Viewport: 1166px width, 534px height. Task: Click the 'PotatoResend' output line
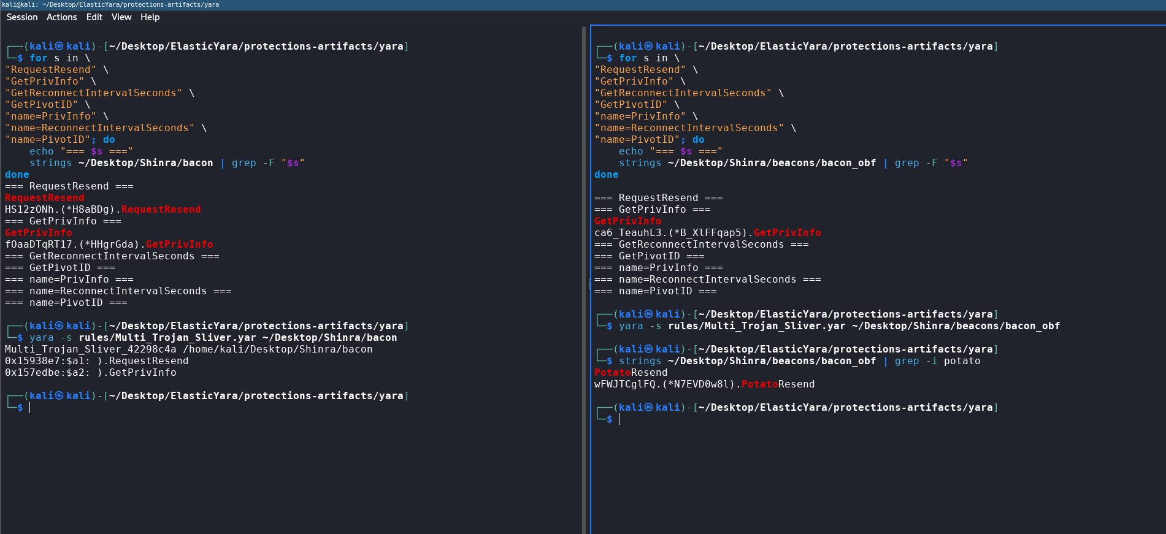[x=631, y=373]
